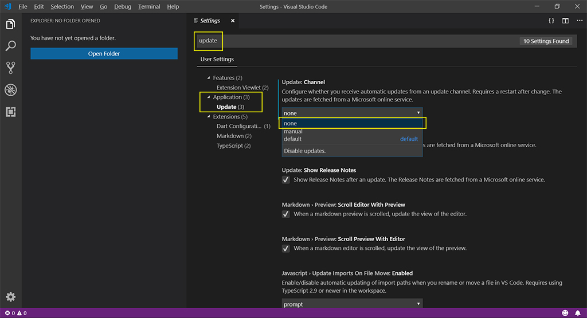Screen dimensions: 587x318
Task: Open the Search view icon
Action: [10, 46]
